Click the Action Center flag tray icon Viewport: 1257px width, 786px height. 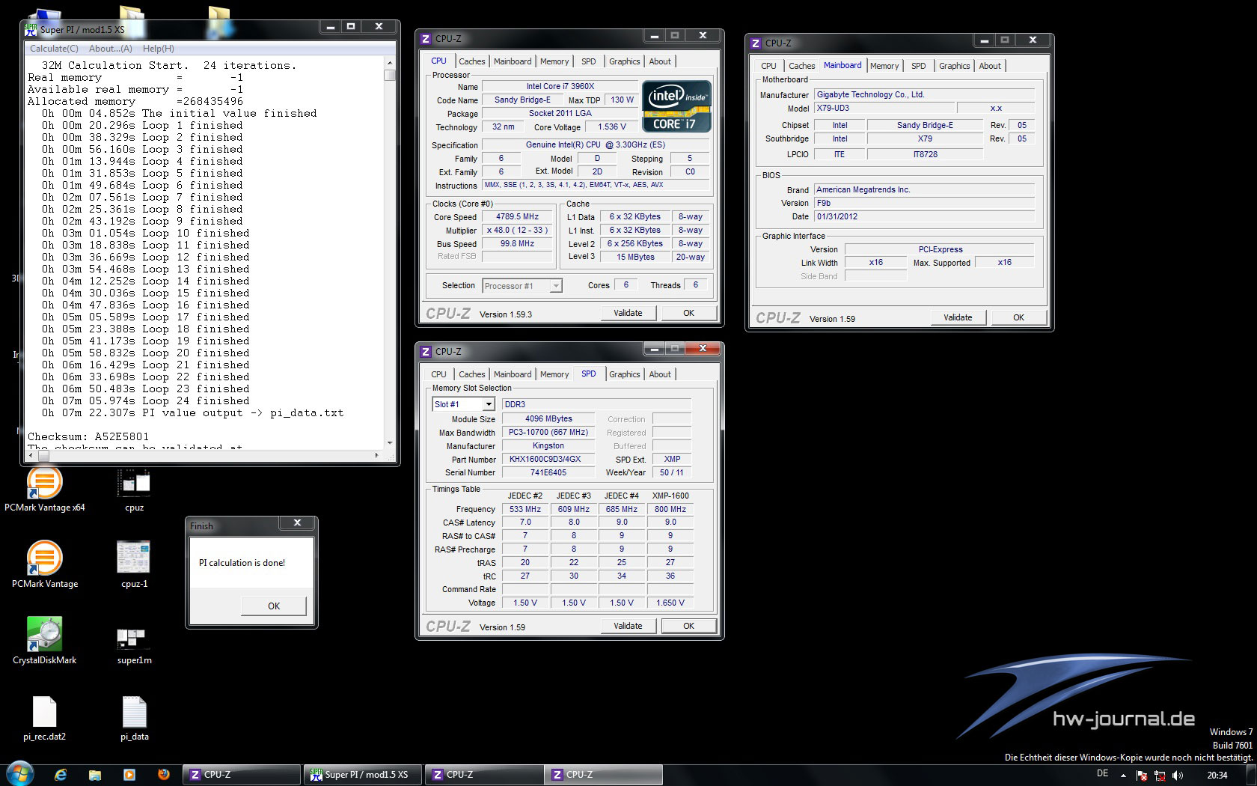[x=1143, y=776]
